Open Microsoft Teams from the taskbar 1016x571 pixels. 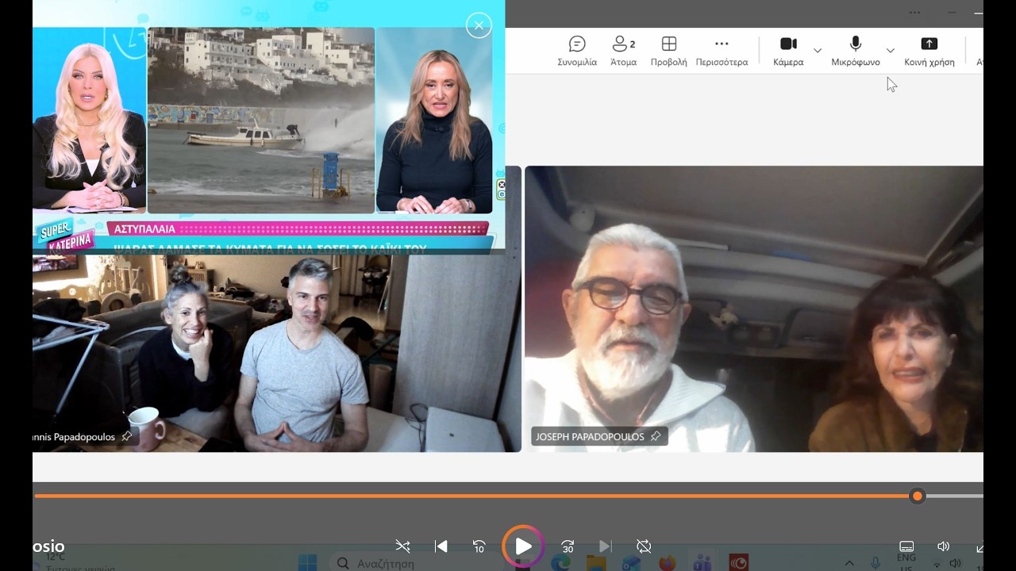point(702,563)
